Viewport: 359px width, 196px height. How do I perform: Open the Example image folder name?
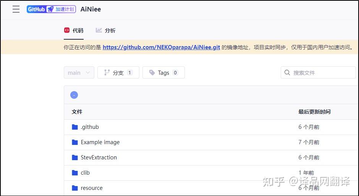100,142
